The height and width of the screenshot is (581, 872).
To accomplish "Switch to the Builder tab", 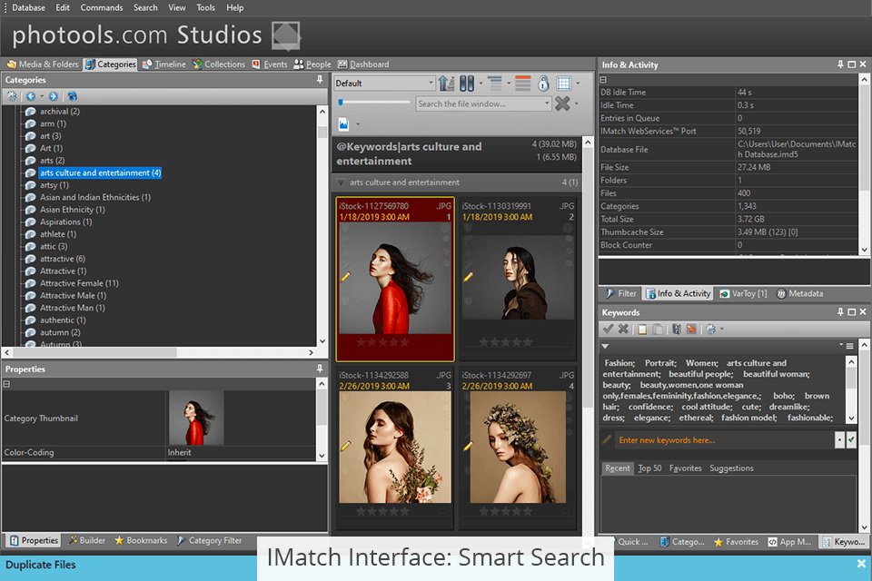I will click(x=86, y=540).
